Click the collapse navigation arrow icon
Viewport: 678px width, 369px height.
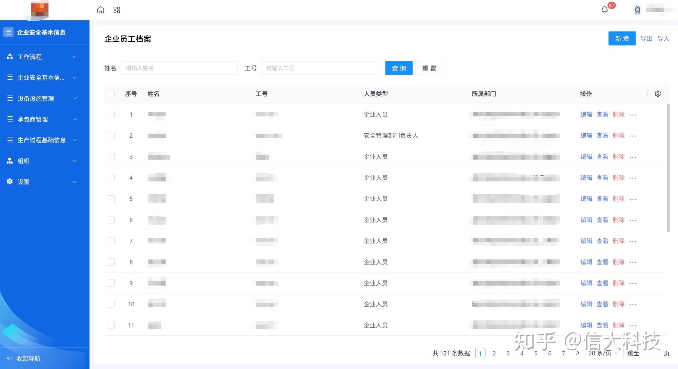(9, 358)
